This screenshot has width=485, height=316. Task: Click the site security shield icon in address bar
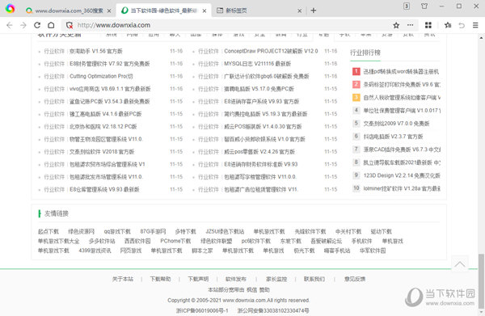(x=70, y=25)
